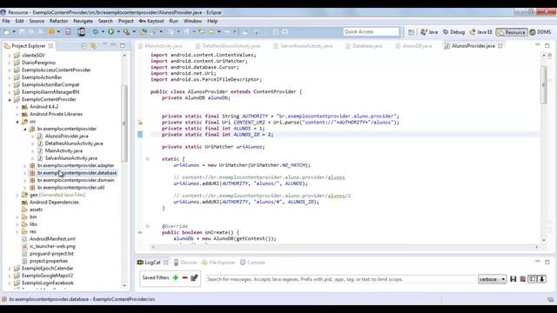Viewport: 557px width, 313px height.
Task: Click the editor vertical scrollbar thumb
Action: (543, 85)
